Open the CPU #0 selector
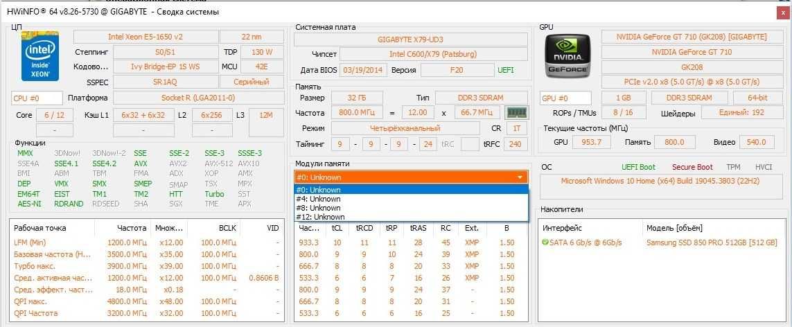 pos(37,98)
